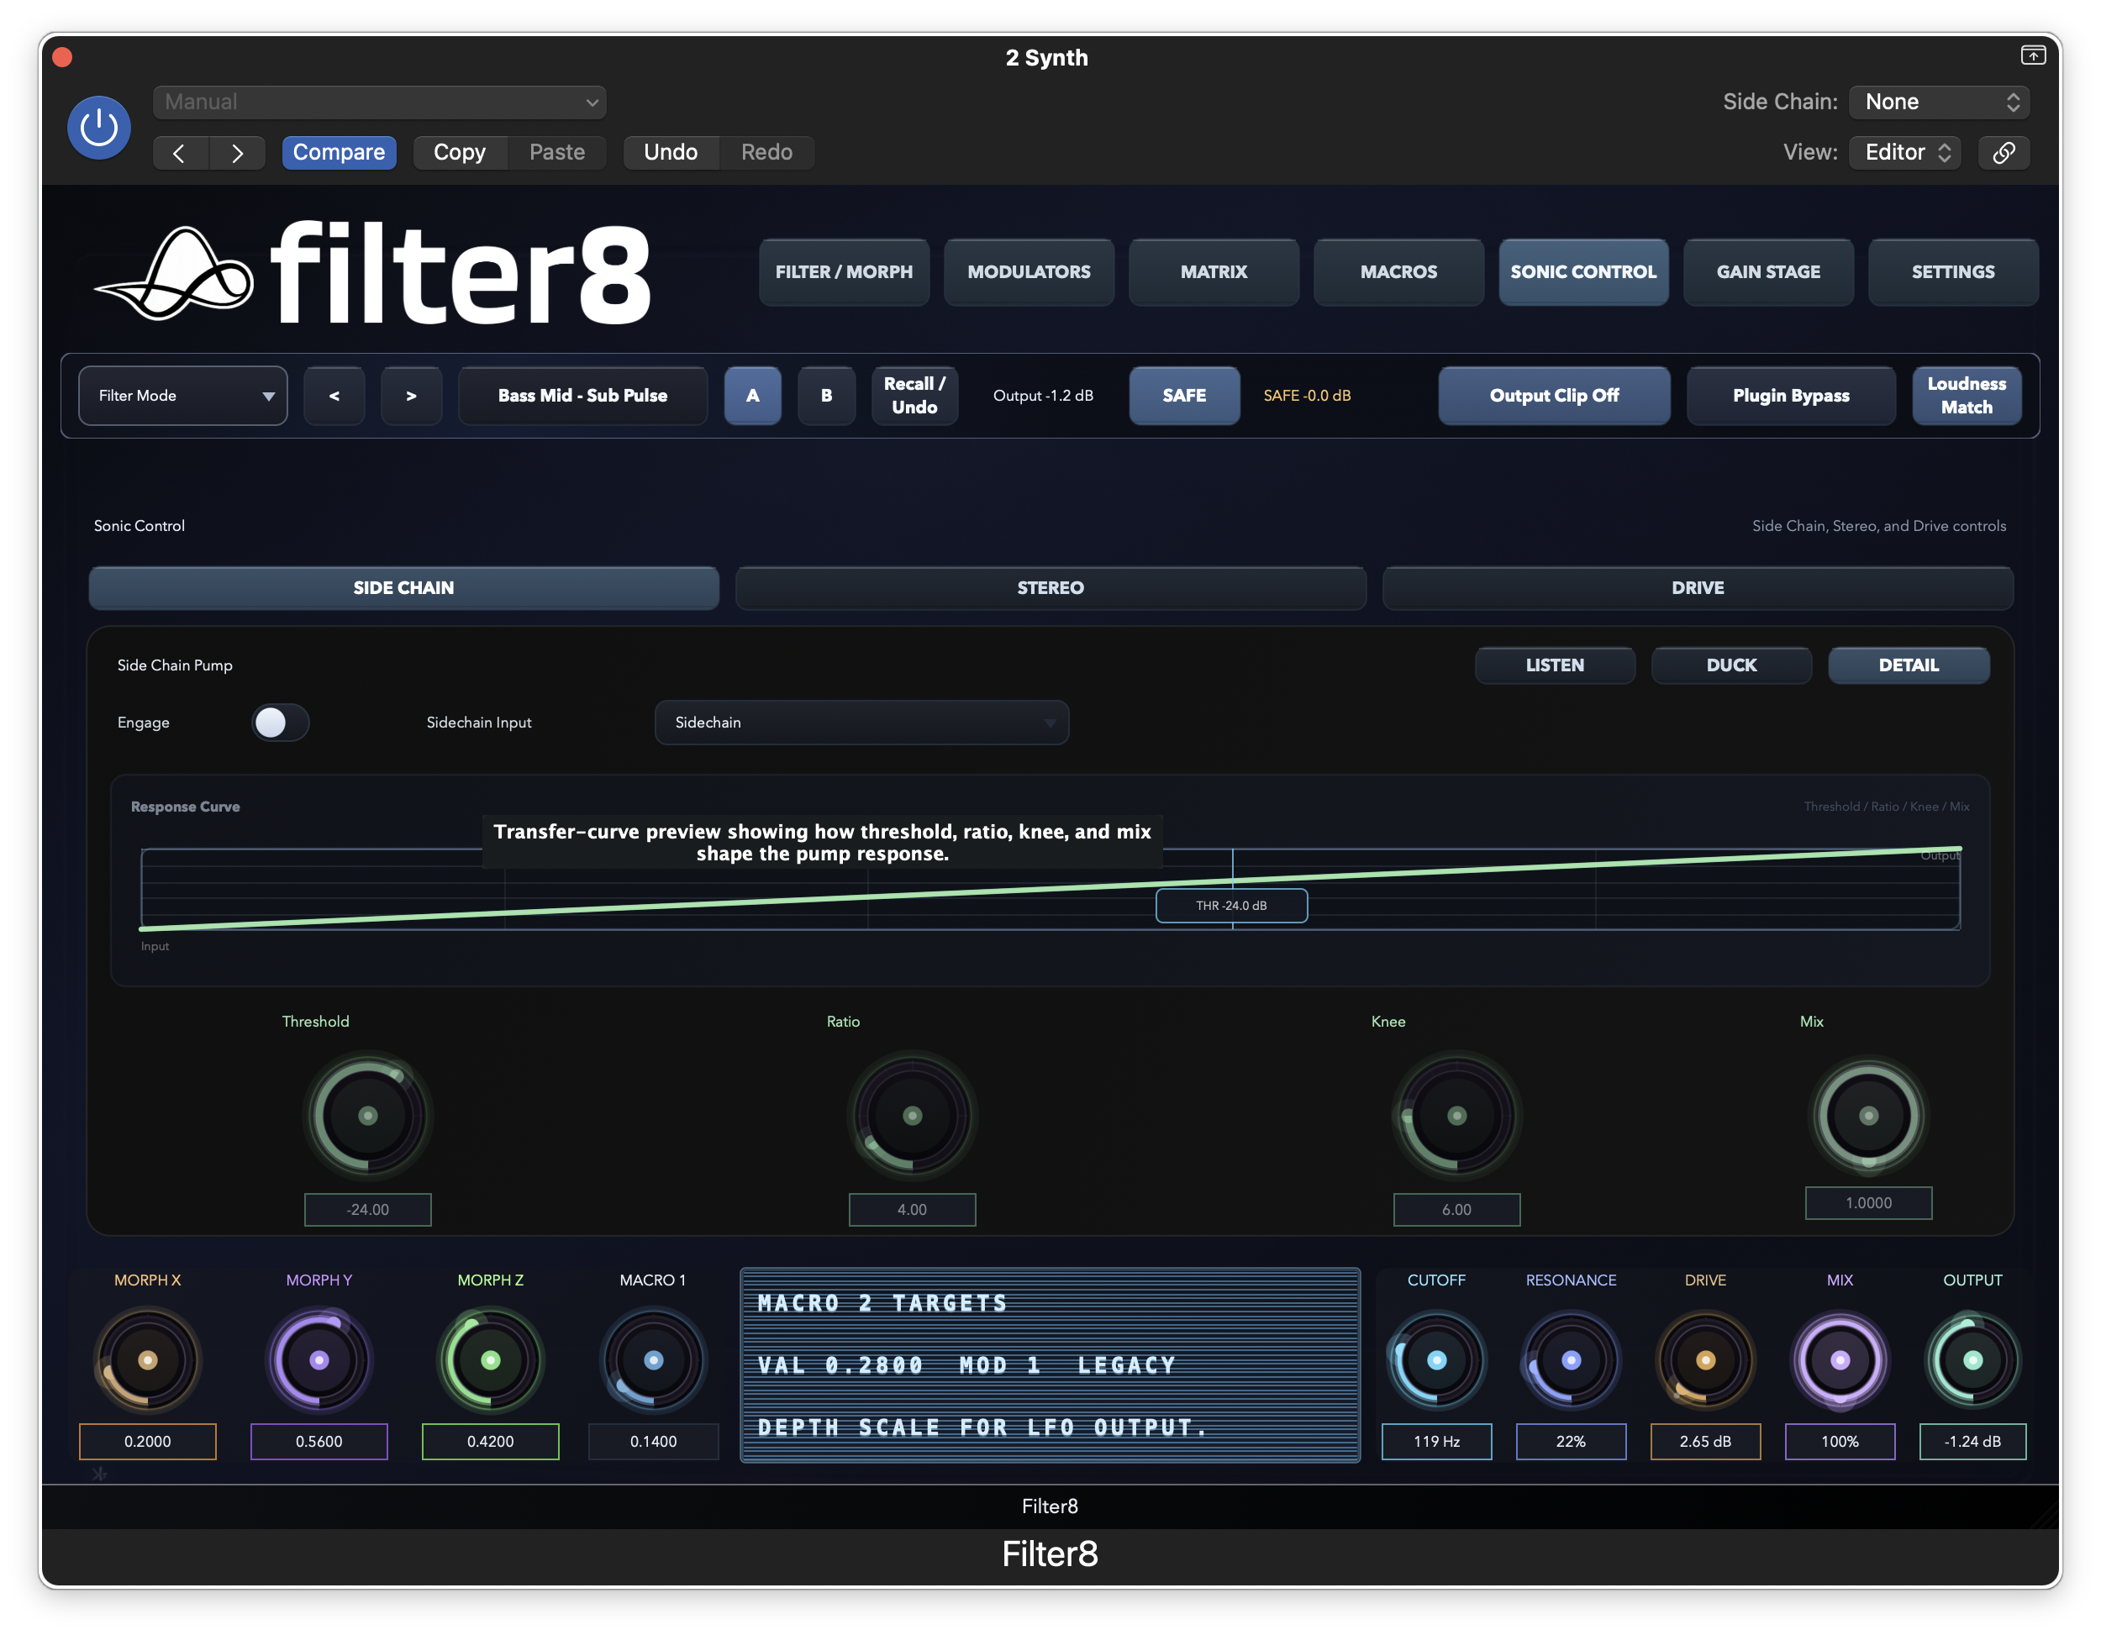
Task: Click the Threshold value field -24.00
Action: 367,1209
